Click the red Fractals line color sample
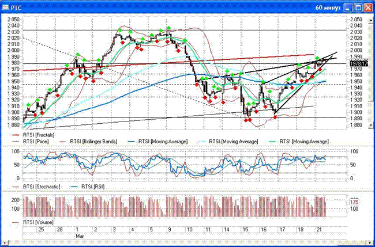This screenshot has height=247, width=375. tap(16, 135)
